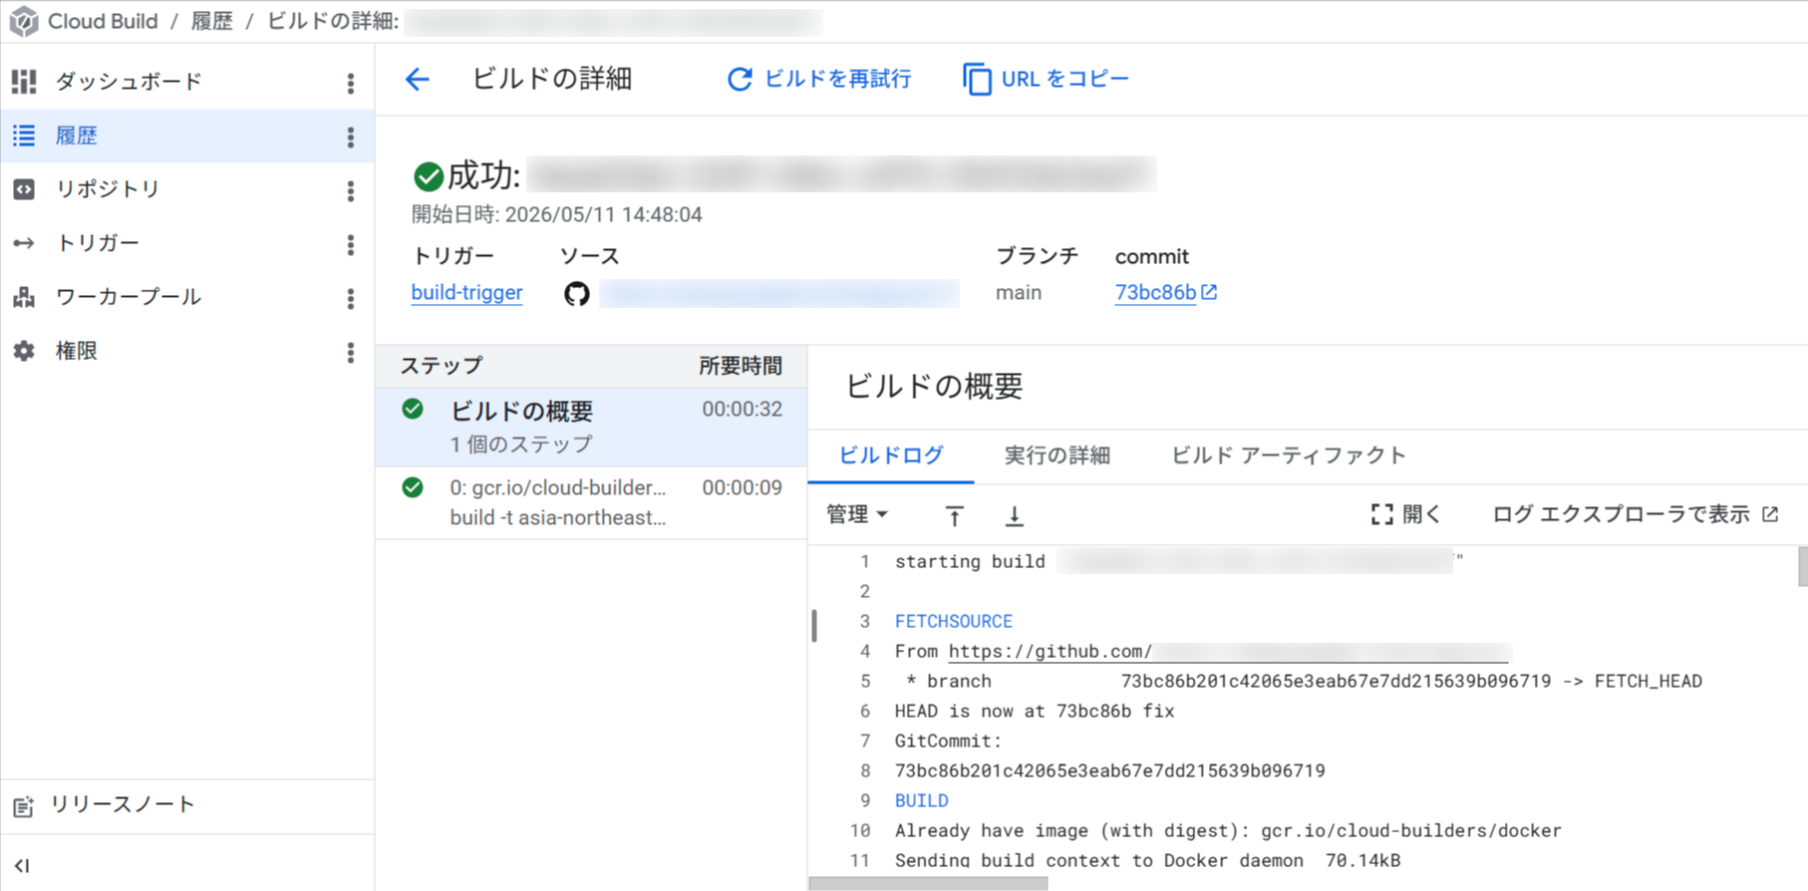Viewport: 1808px width, 891px height.
Task: Switch to the 実行の詳細 tab
Action: 1057,455
